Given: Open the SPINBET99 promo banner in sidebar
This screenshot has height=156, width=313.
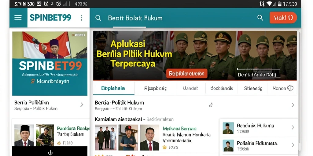Looking at the screenshot, I should [50, 63].
